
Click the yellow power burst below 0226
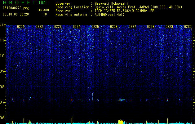(121, 122)
